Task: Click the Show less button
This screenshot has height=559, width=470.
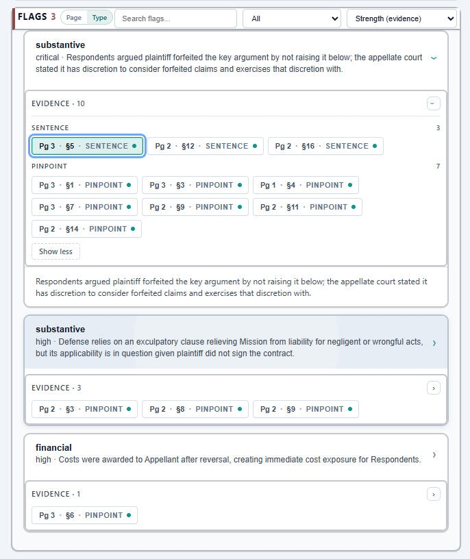Action: 55,251
